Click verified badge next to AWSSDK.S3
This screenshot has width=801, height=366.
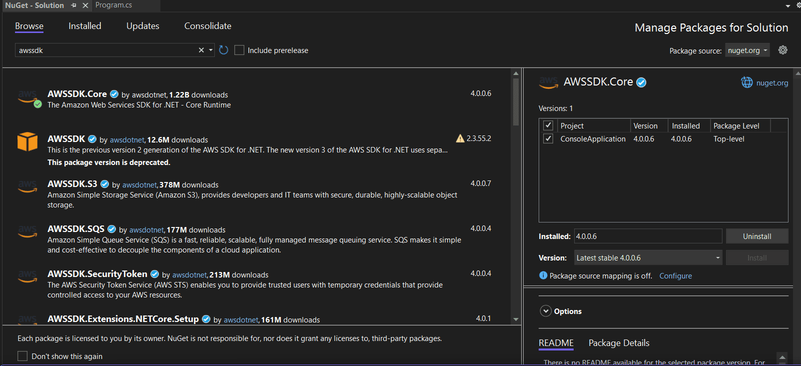click(104, 184)
